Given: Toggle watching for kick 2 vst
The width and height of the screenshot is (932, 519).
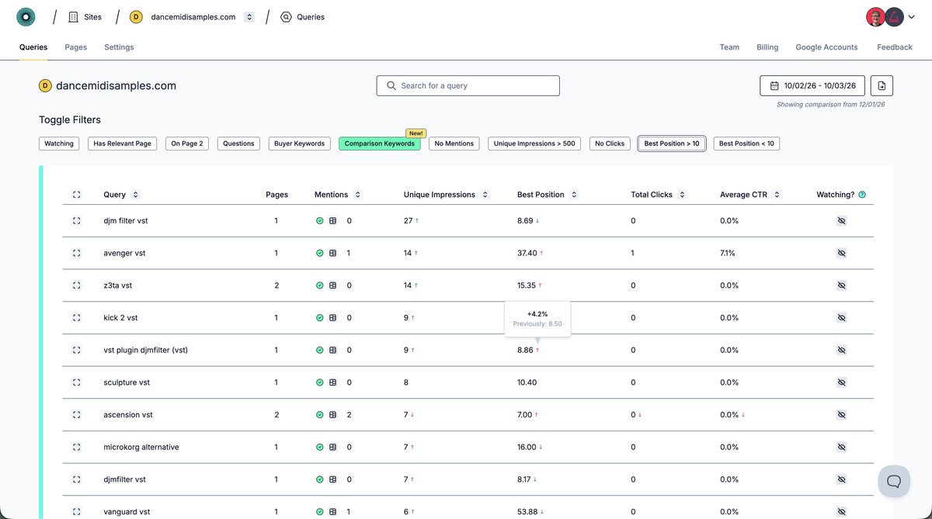Looking at the screenshot, I should click(x=841, y=318).
